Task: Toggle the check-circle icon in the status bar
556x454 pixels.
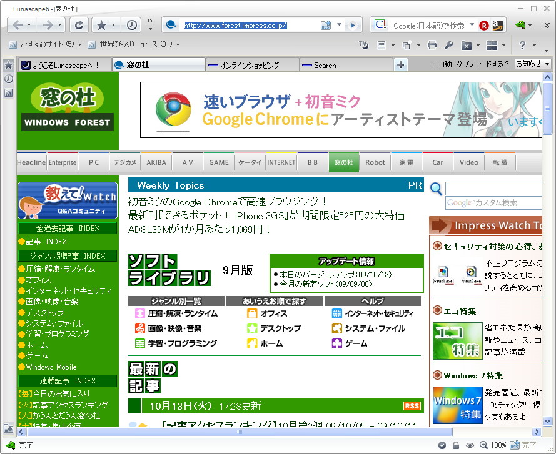Action: (x=442, y=445)
